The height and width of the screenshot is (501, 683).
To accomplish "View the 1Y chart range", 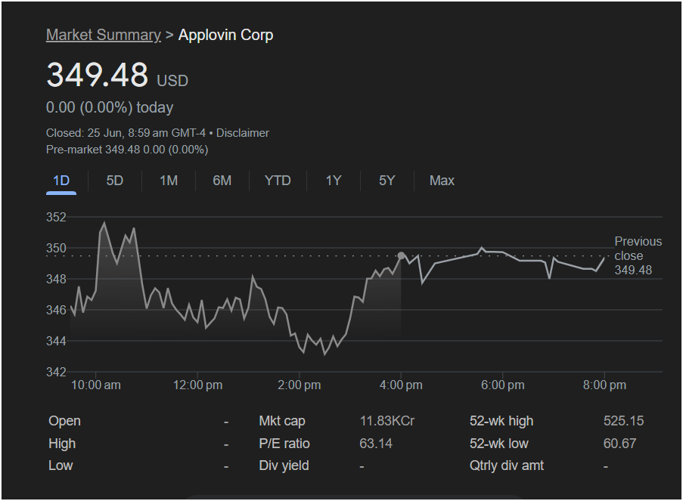I will (334, 181).
